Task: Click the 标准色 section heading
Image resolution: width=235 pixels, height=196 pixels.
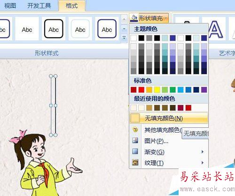Action: (x=142, y=81)
